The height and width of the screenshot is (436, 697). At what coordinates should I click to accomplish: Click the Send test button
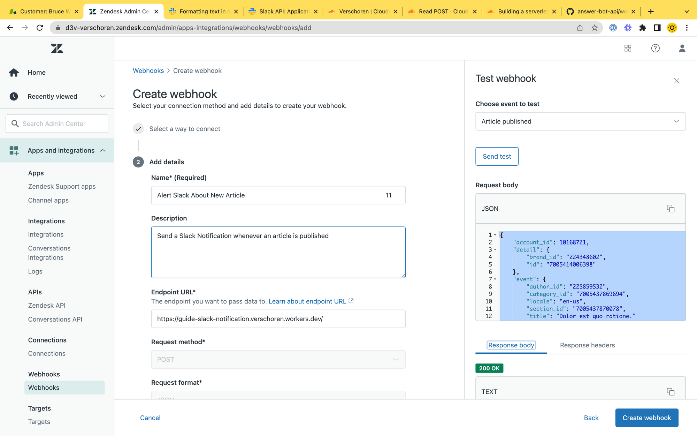(497, 156)
